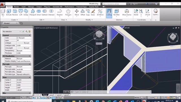This screenshot has height=102, width=181.
Task: Select the Subtract tool
Action: (x=45, y=12)
